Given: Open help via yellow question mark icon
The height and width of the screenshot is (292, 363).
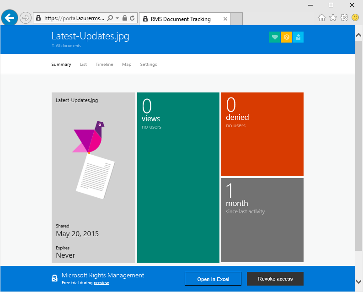Looking at the screenshot, I should coord(286,38).
